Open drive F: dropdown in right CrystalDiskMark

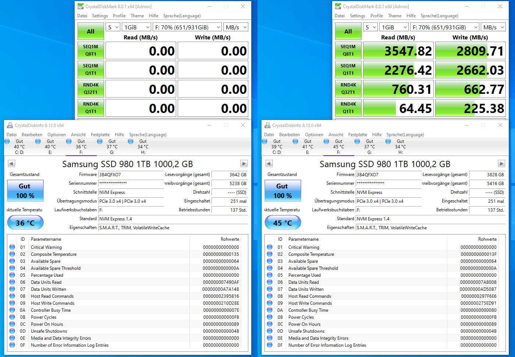tap(445, 27)
